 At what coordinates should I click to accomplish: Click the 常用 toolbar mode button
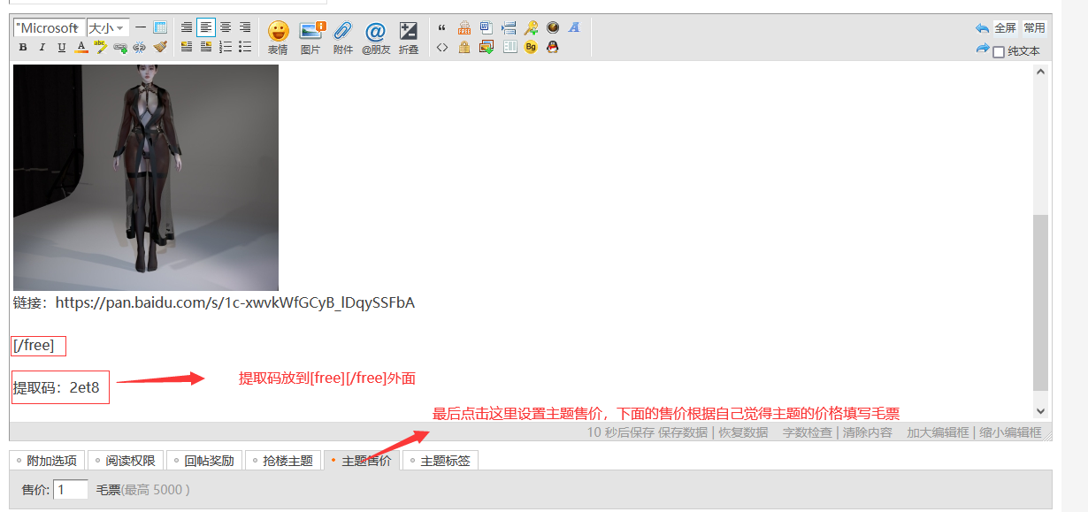[1034, 28]
